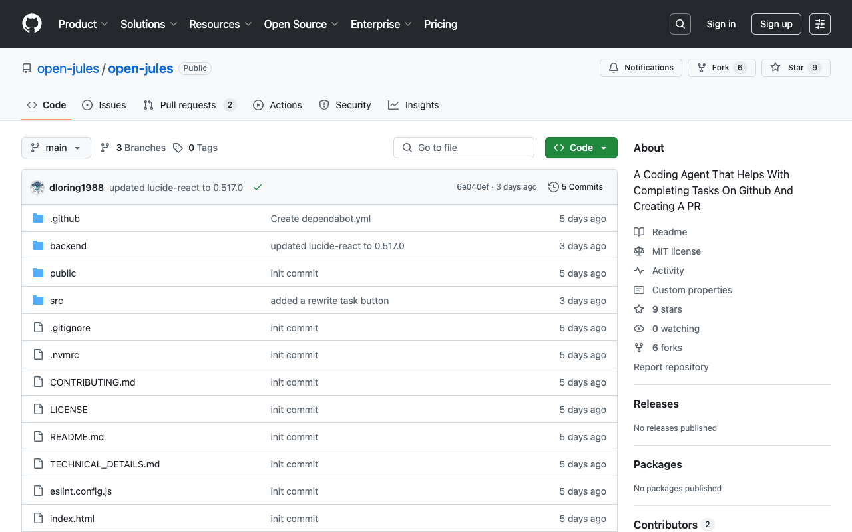Expand the green Code dropdown
The width and height of the screenshot is (852, 532).
click(580, 147)
